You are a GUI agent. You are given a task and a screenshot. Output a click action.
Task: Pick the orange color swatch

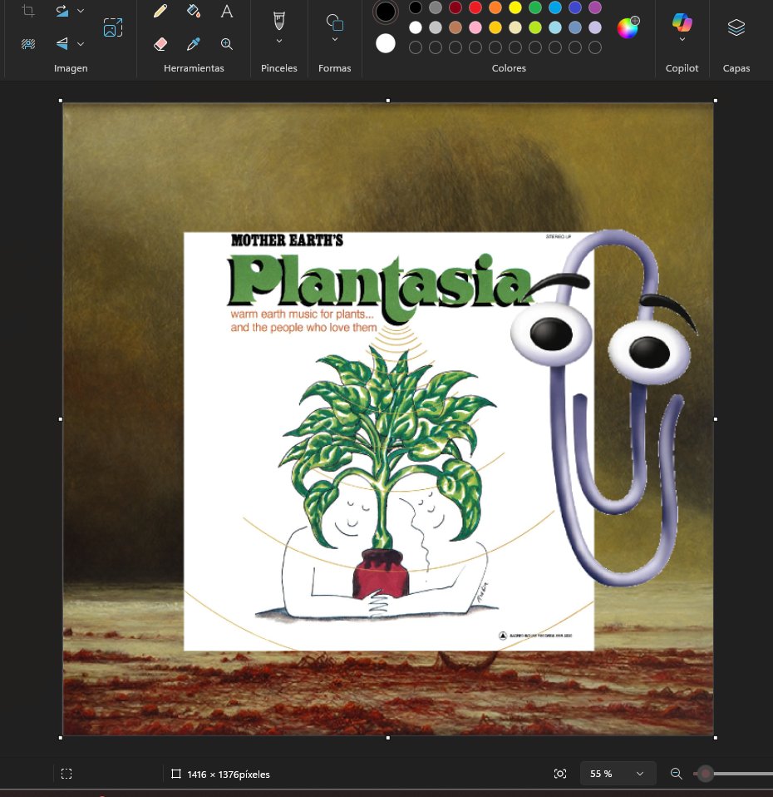[x=495, y=7]
